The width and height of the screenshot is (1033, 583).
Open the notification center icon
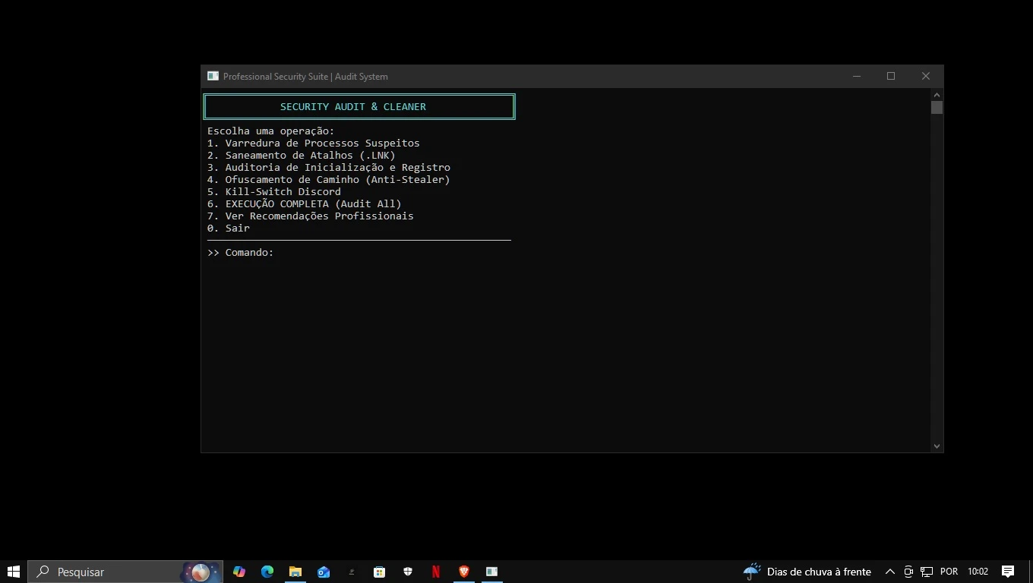pos(1008,572)
